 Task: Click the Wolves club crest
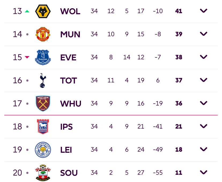point(43,11)
